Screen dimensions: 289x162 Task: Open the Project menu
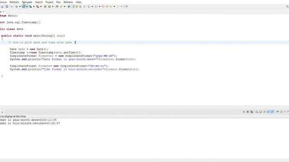[49, 2]
